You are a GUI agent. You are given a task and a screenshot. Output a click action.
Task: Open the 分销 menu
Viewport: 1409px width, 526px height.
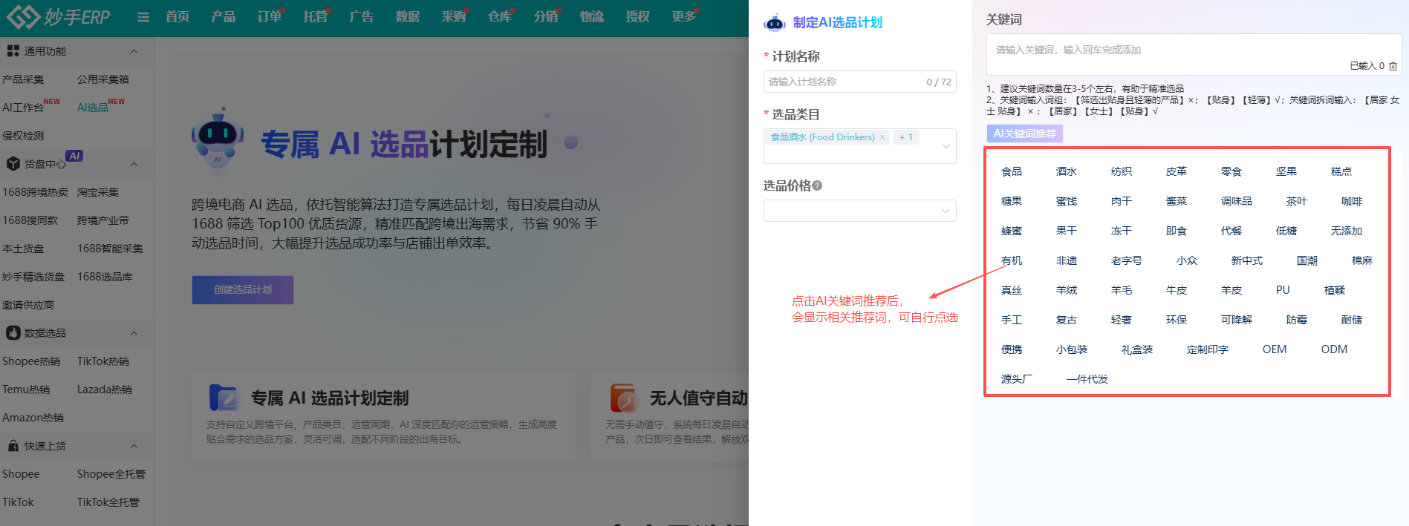(546, 16)
